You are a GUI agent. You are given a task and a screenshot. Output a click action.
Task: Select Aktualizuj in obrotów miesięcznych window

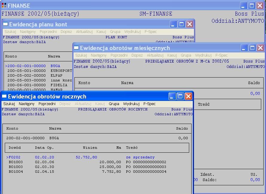click(x=155, y=55)
